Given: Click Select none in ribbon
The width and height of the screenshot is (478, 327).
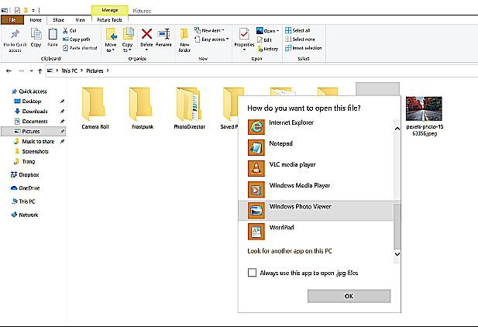Looking at the screenshot, I should coord(300,39).
